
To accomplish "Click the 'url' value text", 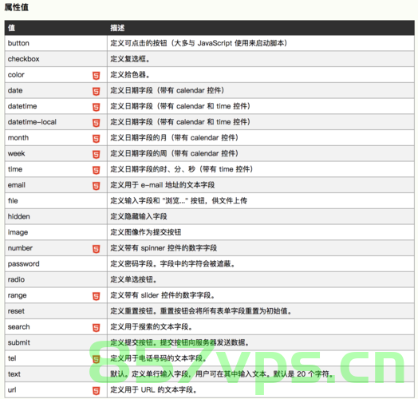I will 12,389.
